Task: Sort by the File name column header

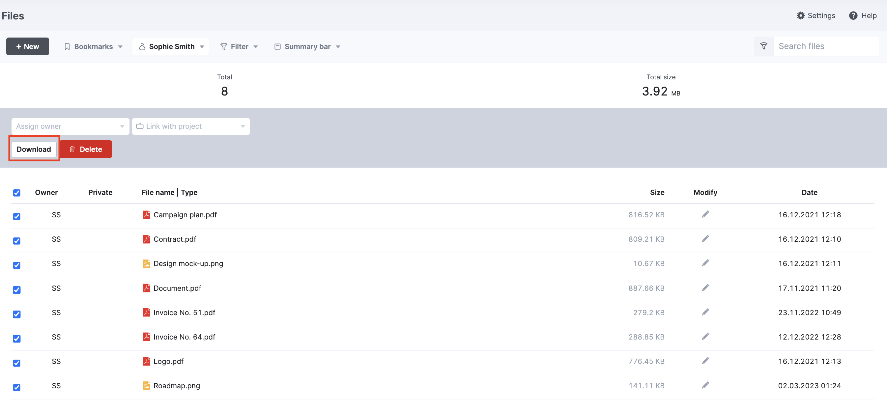Action: (158, 192)
